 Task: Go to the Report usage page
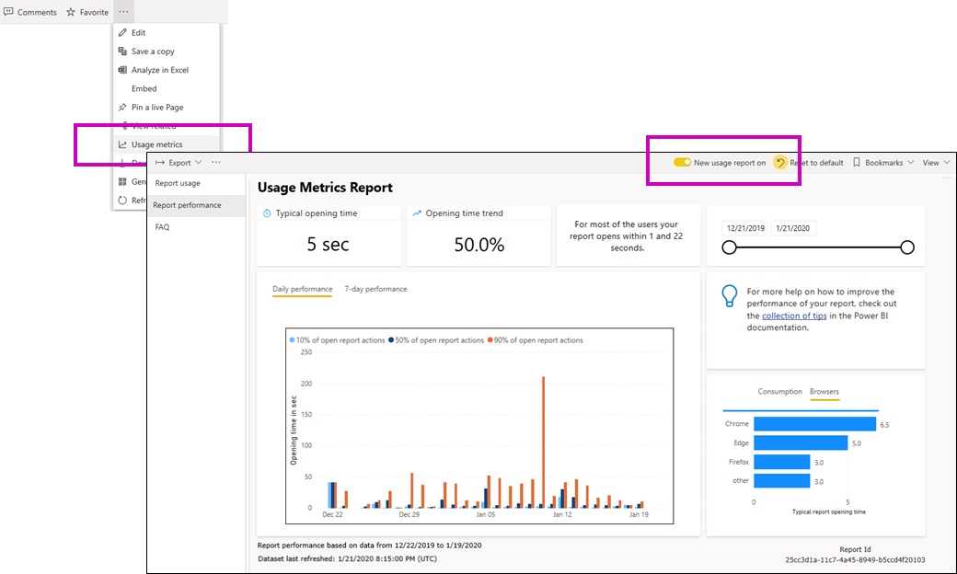(178, 183)
